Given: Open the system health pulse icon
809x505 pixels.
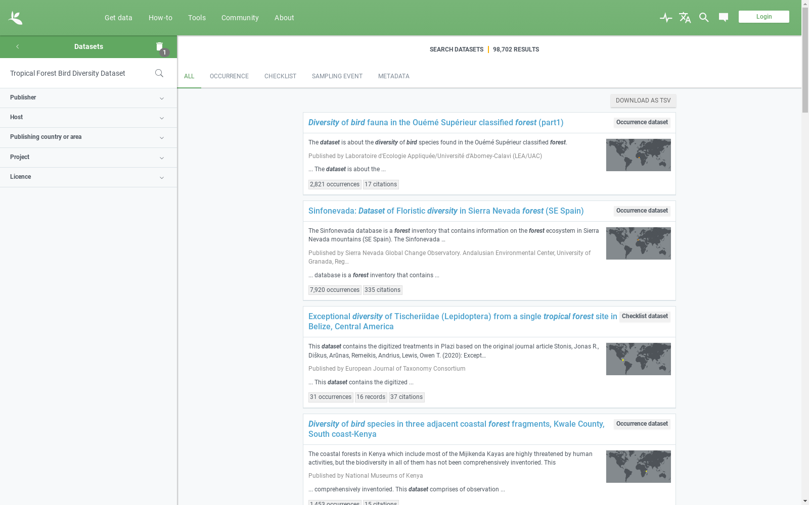Looking at the screenshot, I should 666,18.
